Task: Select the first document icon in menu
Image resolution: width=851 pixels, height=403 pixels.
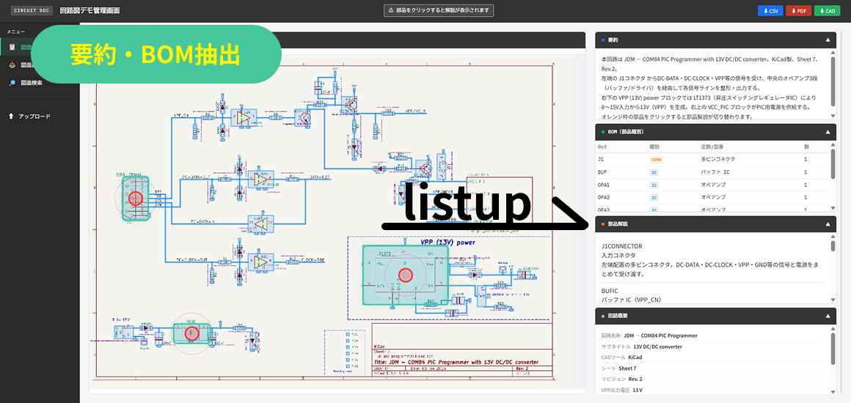Action: click(12, 47)
